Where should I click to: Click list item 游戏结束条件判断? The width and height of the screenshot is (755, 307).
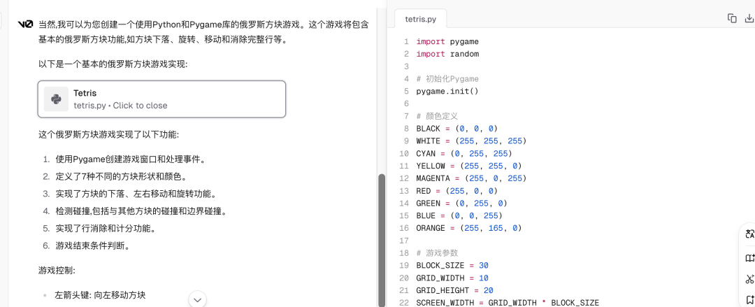point(92,245)
